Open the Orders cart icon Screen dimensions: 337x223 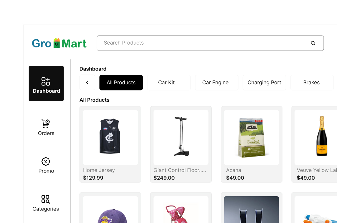click(46, 124)
